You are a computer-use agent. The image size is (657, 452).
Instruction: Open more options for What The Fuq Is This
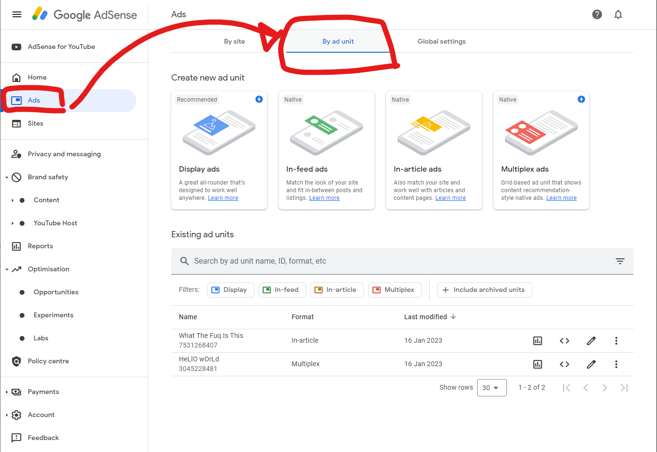click(616, 341)
